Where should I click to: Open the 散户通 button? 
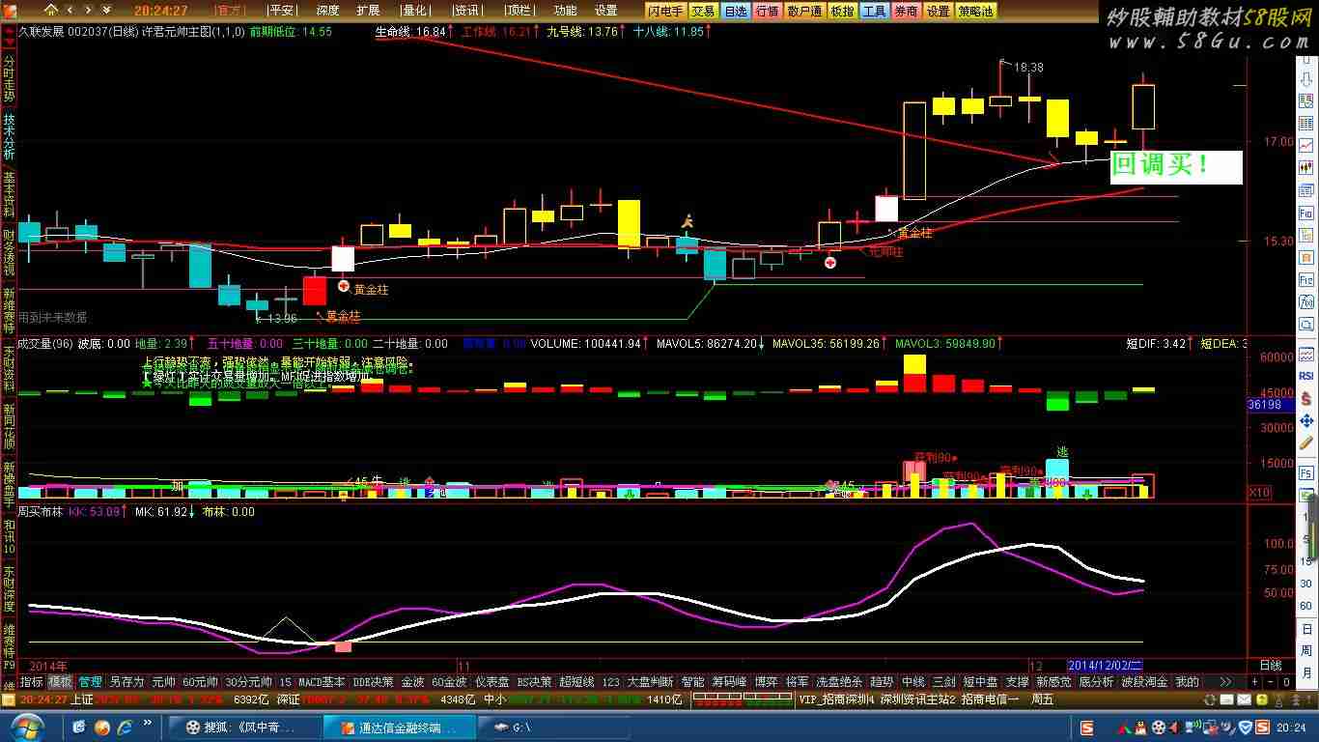(x=803, y=11)
